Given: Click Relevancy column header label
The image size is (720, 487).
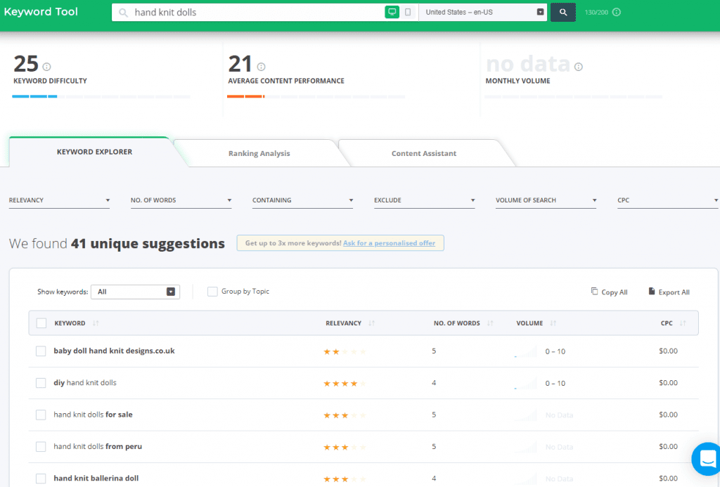Looking at the screenshot, I should coord(343,323).
